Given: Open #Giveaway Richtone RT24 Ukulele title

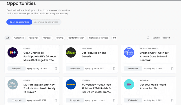Looking at the screenshot, I should click(x=96, y=88).
